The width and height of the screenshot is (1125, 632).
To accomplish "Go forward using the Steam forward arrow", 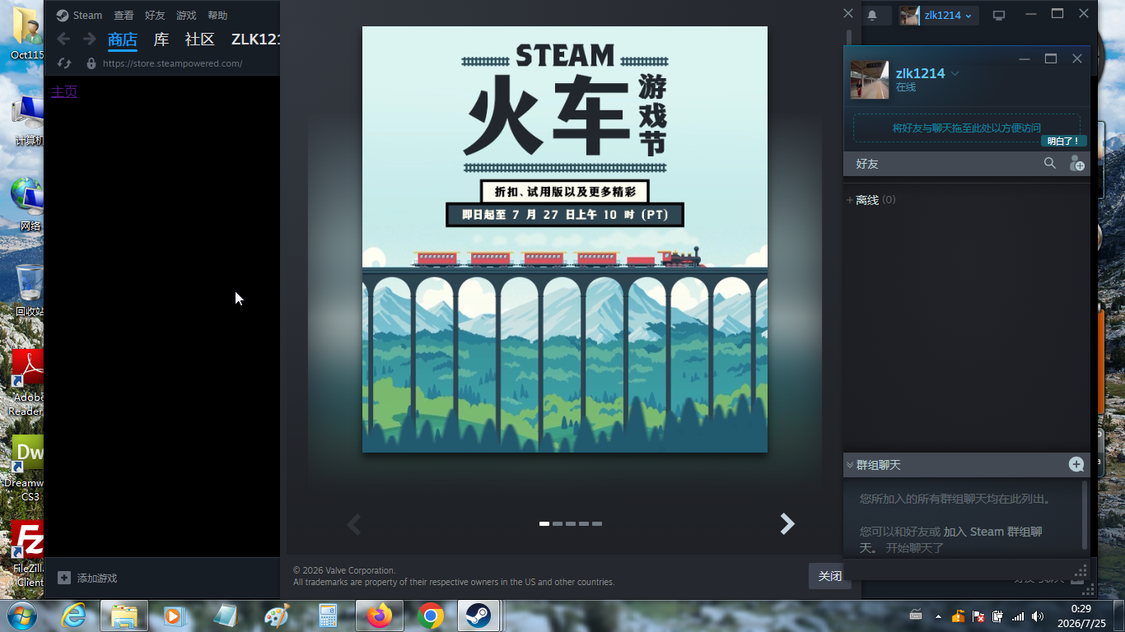I will (x=89, y=39).
